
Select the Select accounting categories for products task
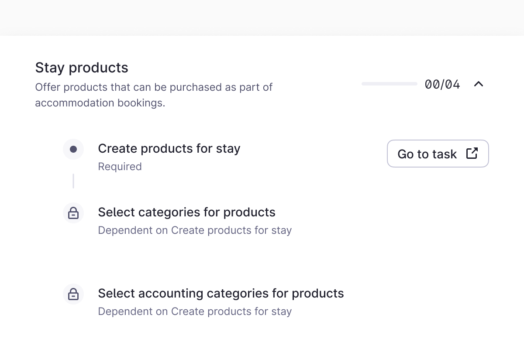pyautogui.click(x=221, y=294)
